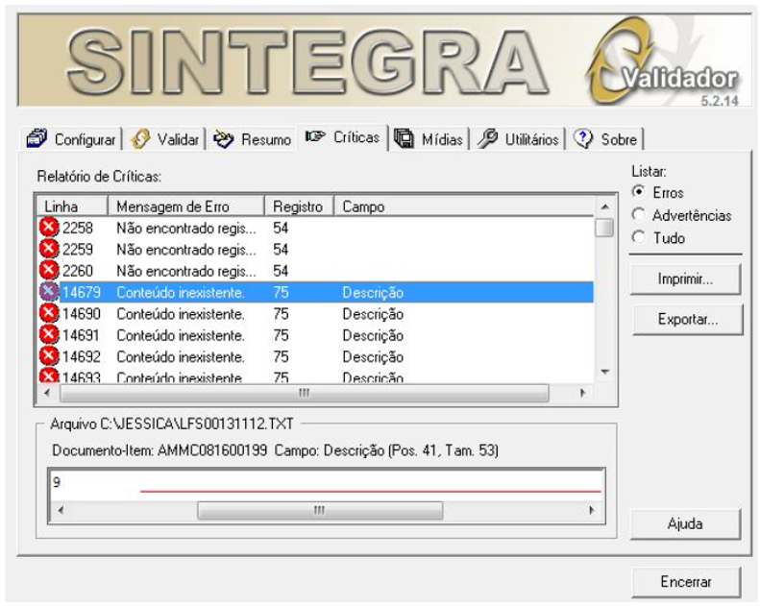Click the Imprimir... button
This screenshot has width=760, height=606.
point(685,279)
